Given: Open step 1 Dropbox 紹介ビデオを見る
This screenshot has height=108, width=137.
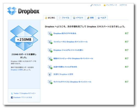Looking at the screenshot, I should pos(65,34).
